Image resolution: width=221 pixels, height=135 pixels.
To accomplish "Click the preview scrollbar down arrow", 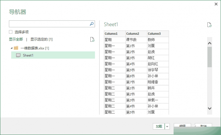I will click(x=209, y=109).
